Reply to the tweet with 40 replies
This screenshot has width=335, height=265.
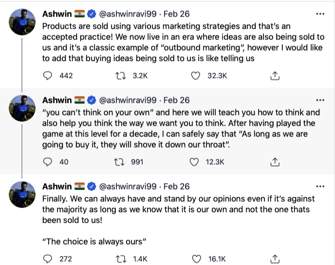tap(48, 162)
